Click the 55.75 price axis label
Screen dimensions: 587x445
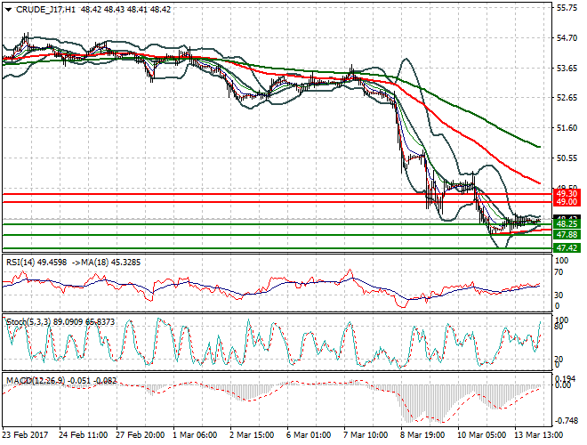(x=567, y=8)
